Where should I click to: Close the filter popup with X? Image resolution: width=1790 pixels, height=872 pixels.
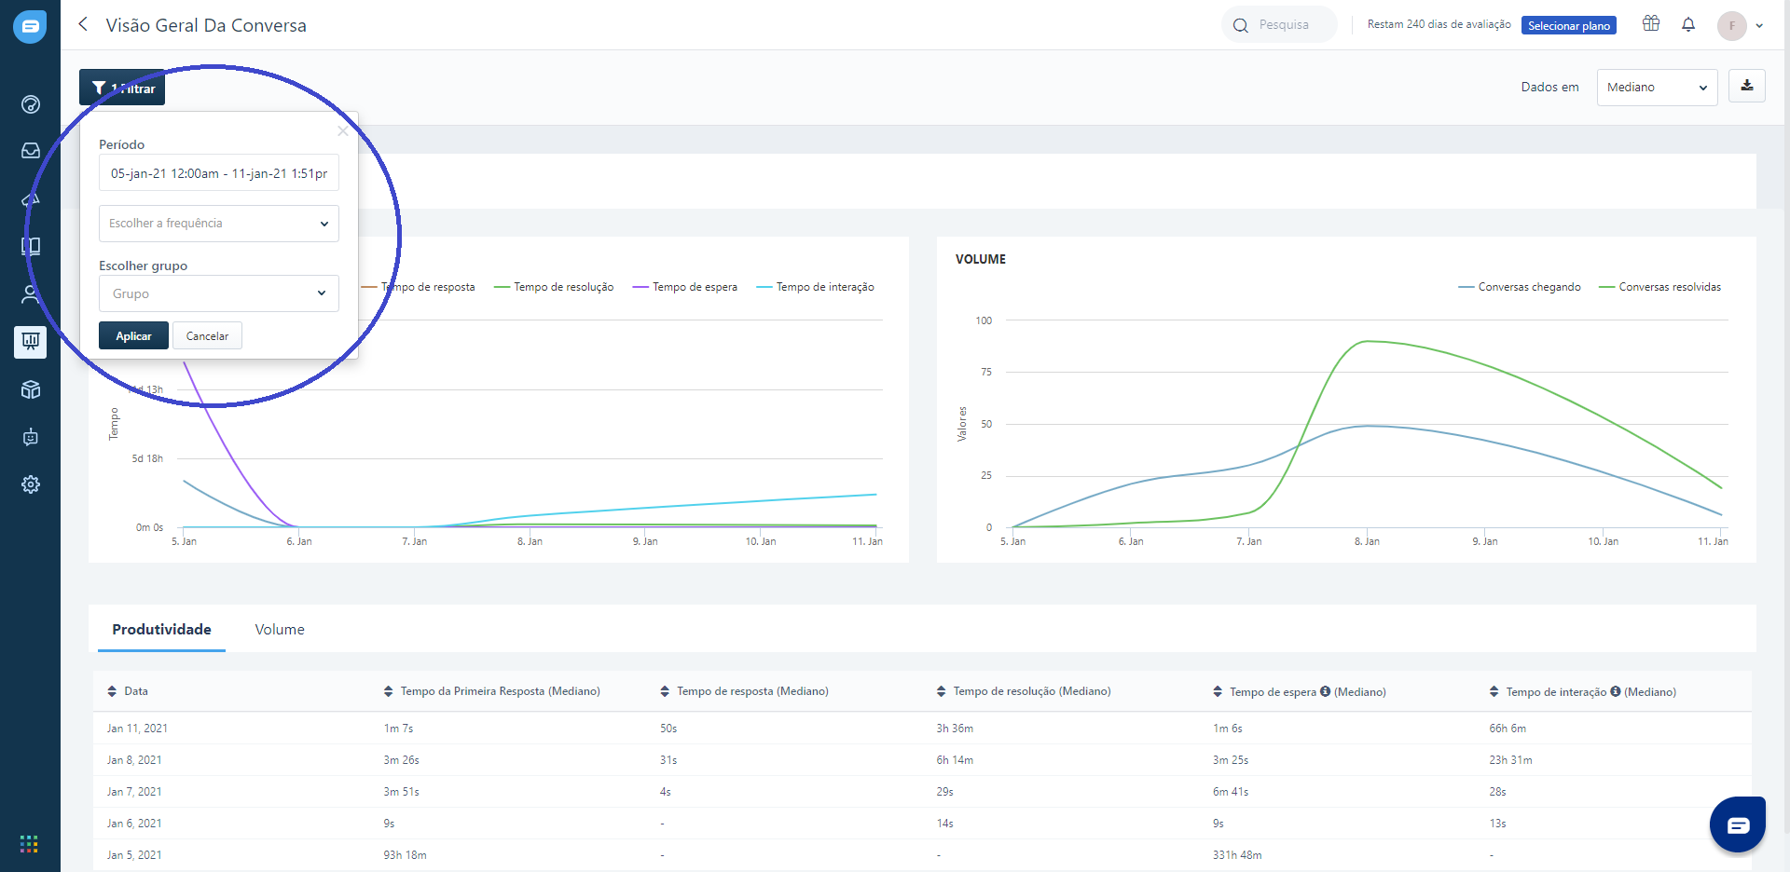click(x=343, y=131)
